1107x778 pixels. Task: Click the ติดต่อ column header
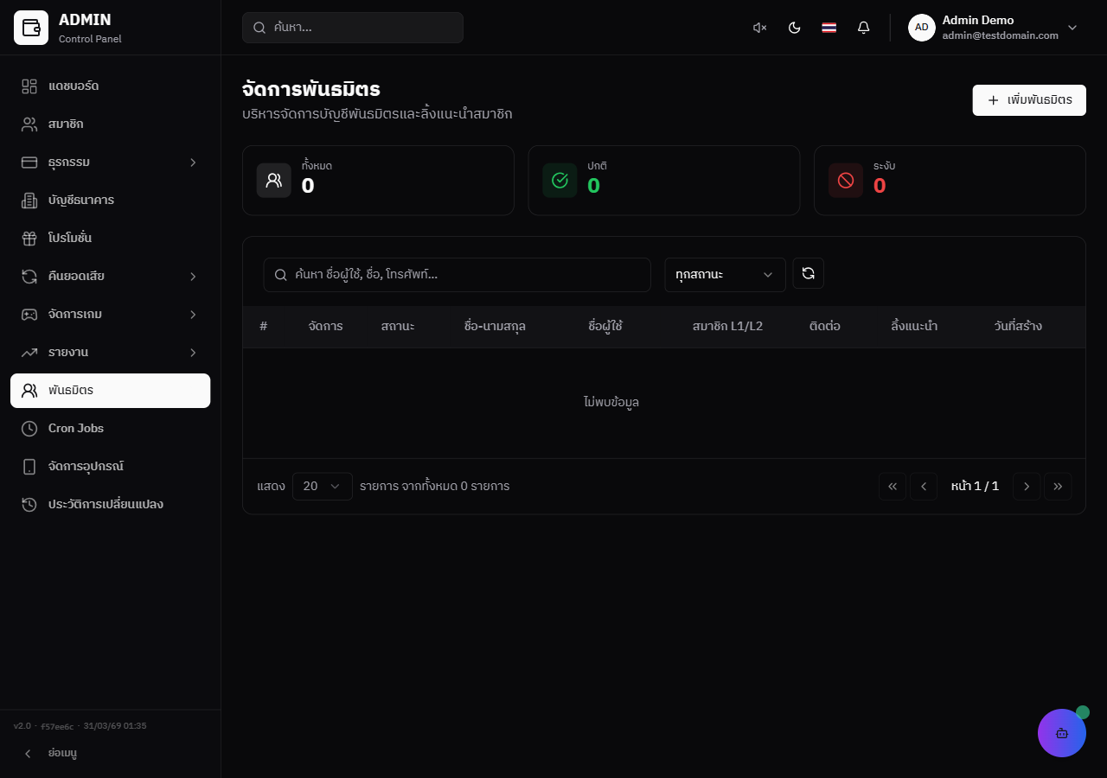click(825, 327)
